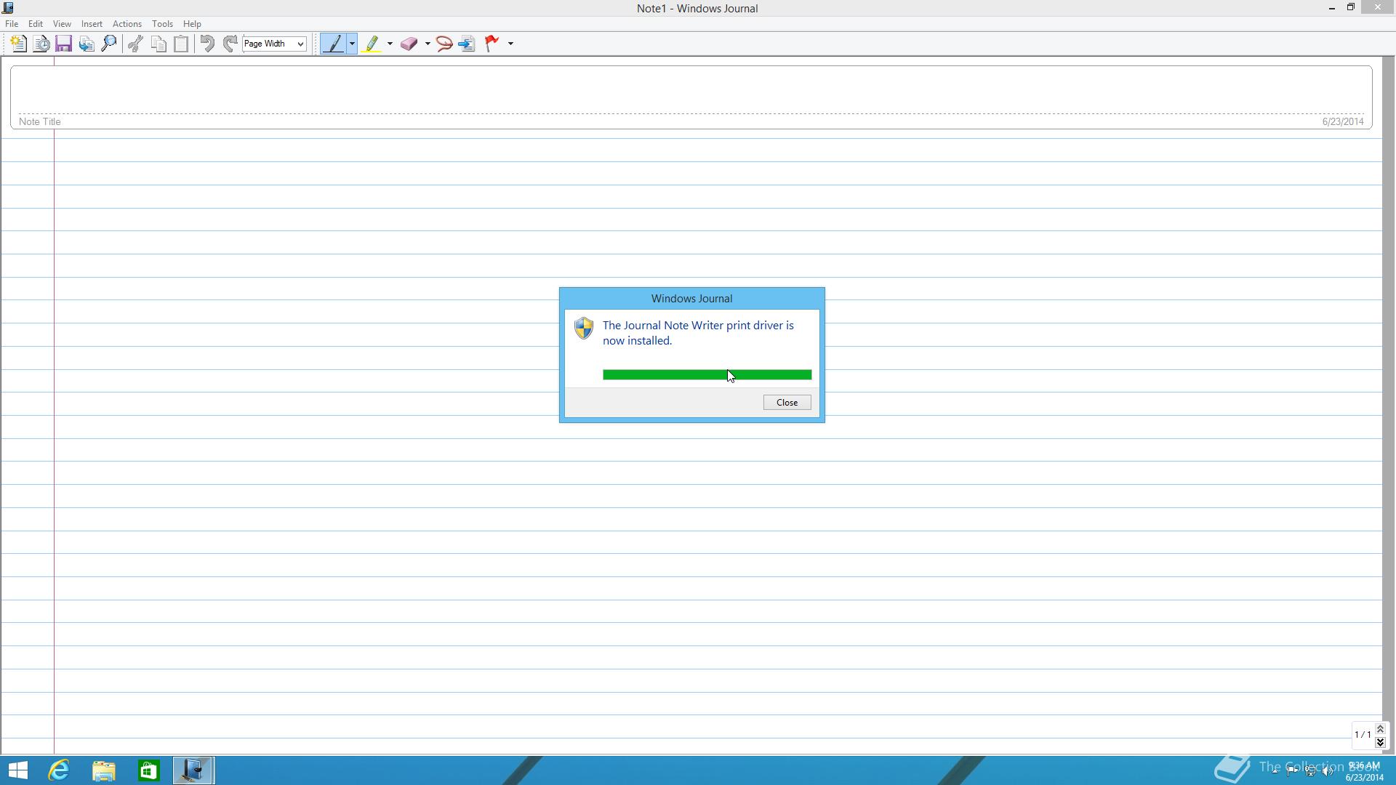1396x785 pixels.
Task: Create a new note with the toolbar icon
Action: [x=18, y=44]
